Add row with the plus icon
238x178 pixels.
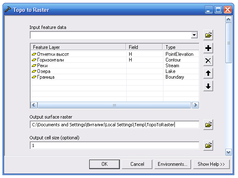point(208,48)
